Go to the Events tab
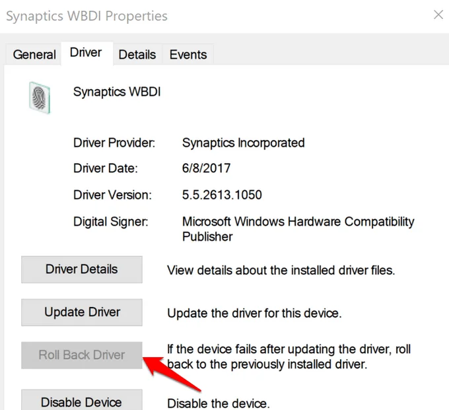The image size is (449, 410). tap(188, 54)
